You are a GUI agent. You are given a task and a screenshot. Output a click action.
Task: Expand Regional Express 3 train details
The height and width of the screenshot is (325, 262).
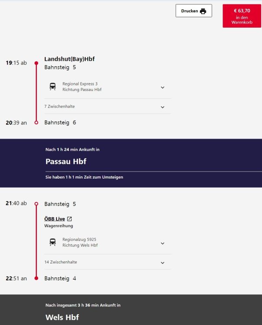(x=163, y=87)
